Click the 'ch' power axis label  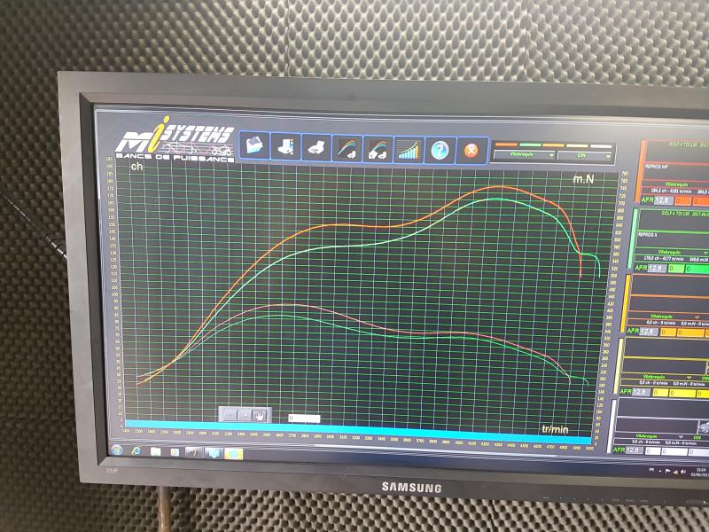(x=136, y=167)
